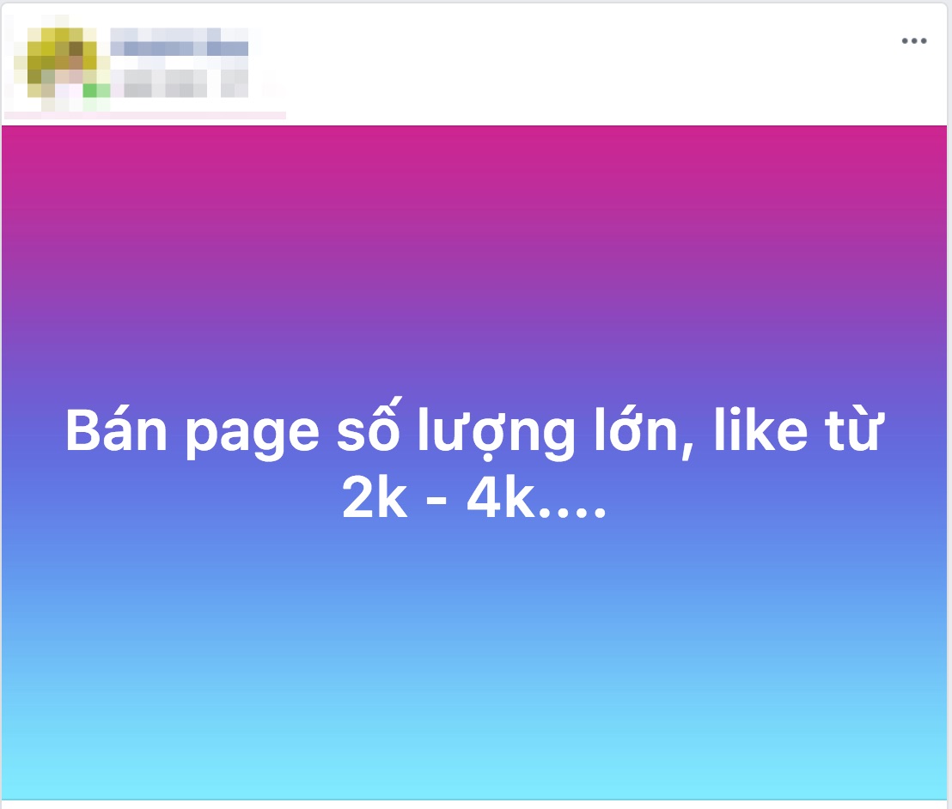Open the three-dot post options menu
Viewport: 952px width, 809px height.
pyautogui.click(x=913, y=40)
